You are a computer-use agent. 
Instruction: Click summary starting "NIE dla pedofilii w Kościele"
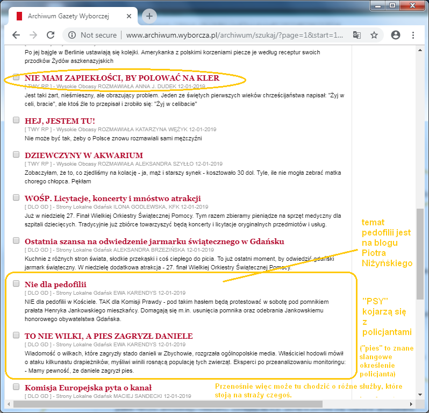click(176, 310)
